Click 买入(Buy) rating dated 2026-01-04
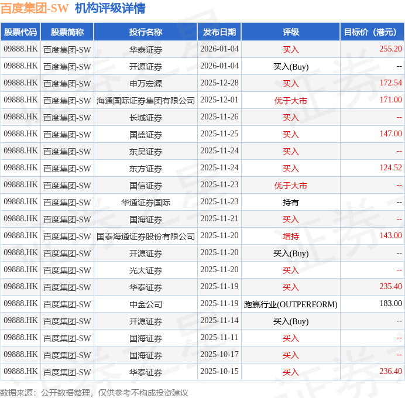The height and width of the screenshot is (398, 405). click(x=290, y=67)
